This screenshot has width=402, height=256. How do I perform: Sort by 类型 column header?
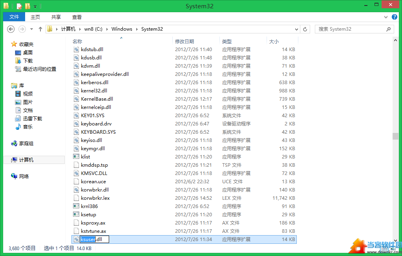227,41
